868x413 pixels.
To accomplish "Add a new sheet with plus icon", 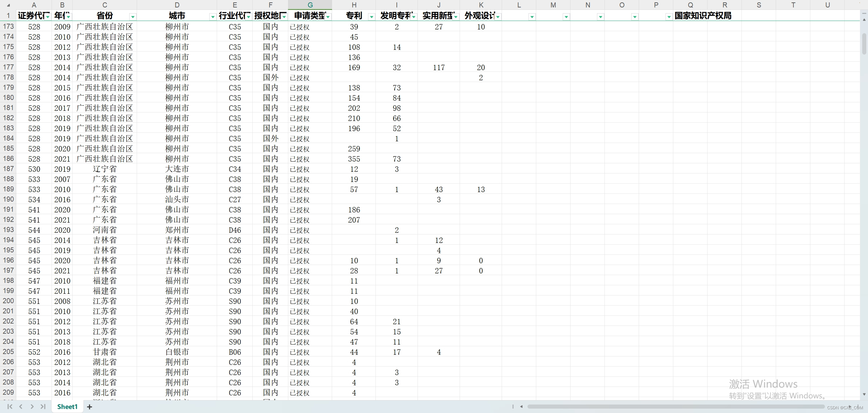I will 90,407.
